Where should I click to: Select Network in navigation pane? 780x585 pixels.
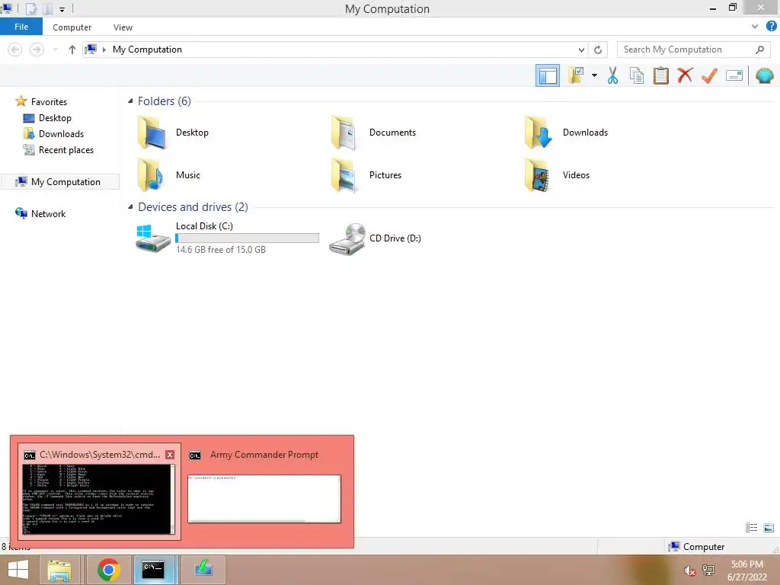[40, 213]
